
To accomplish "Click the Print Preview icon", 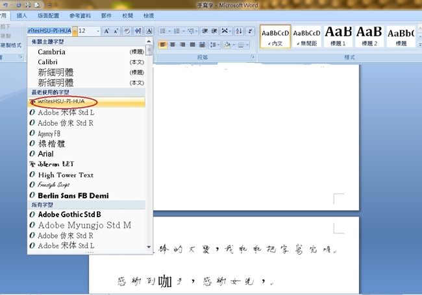I will pos(38,5).
